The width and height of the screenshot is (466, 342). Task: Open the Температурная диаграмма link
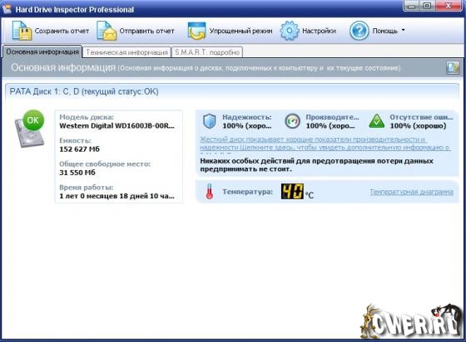[x=411, y=192]
